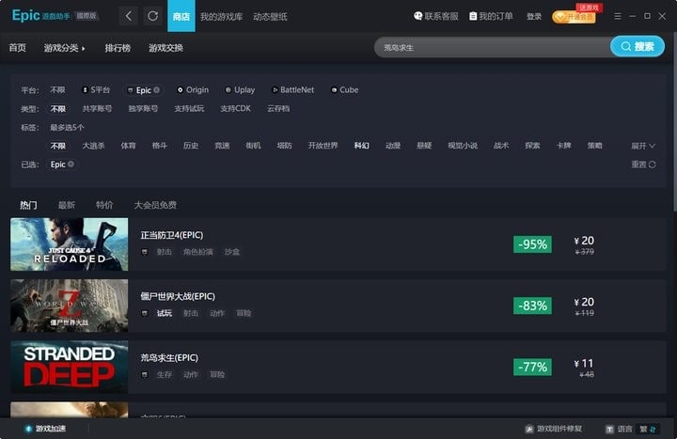Click the -95% discount badge

tap(532, 244)
